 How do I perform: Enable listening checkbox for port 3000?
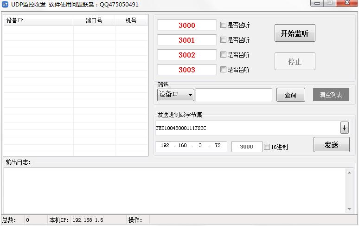click(x=224, y=25)
